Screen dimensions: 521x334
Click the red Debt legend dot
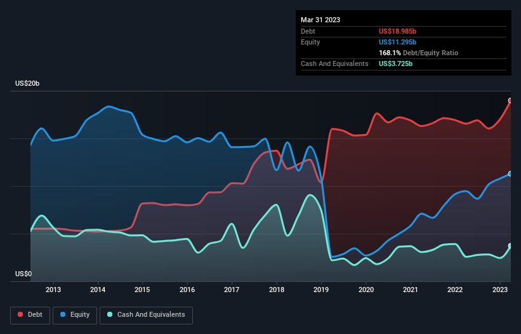(x=20, y=314)
